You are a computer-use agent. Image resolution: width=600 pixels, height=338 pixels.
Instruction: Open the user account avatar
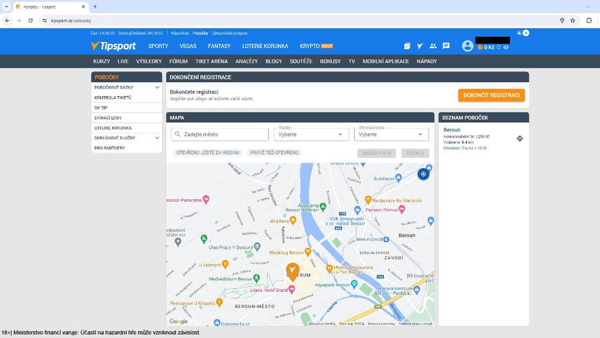point(467,46)
